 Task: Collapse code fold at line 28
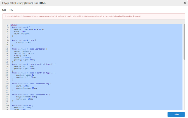(x=9, y=84)
